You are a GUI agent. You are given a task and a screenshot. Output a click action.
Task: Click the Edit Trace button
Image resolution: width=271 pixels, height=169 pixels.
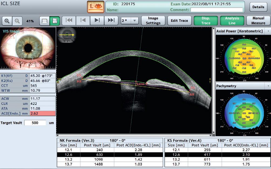click(179, 21)
